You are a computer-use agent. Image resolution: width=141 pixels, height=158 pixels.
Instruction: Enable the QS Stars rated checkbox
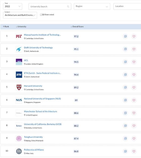point(41,15)
